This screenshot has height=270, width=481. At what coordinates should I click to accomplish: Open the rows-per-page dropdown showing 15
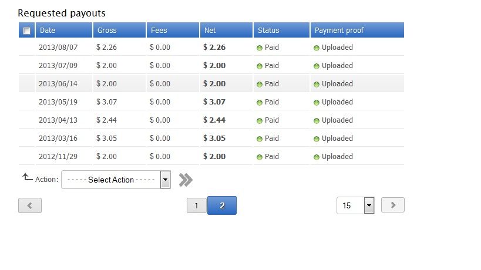355,205
